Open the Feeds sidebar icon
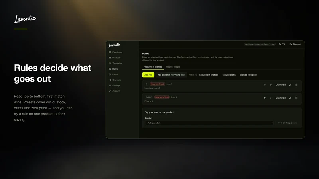The image size is (319, 179). tap(110, 74)
